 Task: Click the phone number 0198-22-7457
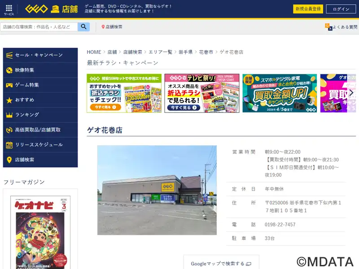[x=280, y=225]
